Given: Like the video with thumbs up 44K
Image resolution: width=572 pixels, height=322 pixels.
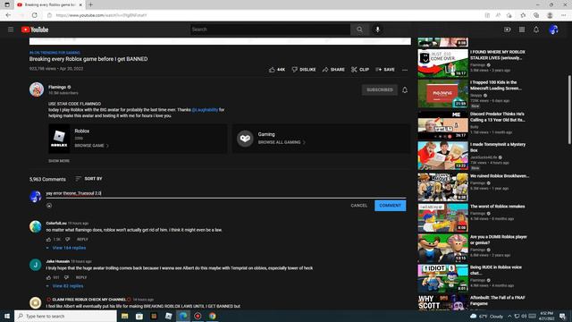Looking at the screenshot, I should pos(277,70).
